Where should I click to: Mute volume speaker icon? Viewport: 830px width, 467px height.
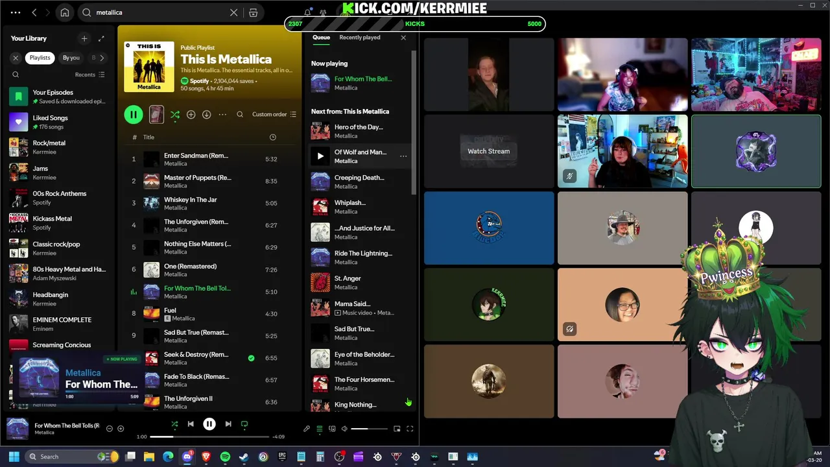point(344,429)
